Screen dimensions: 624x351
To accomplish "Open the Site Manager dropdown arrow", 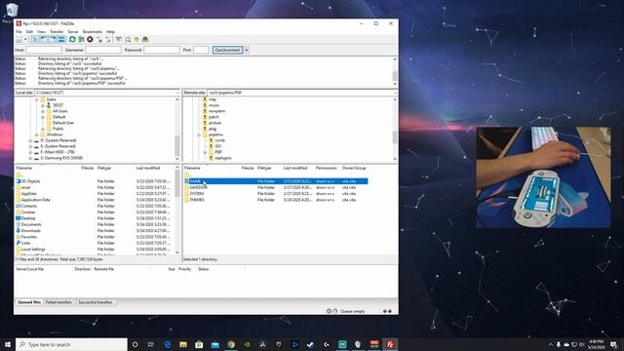I will click(x=25, y=39).
